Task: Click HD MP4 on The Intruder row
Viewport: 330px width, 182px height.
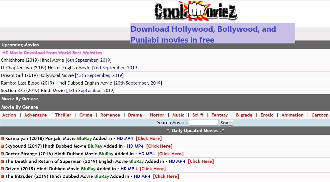Action: pyautogui.click(x=142, y=176)
